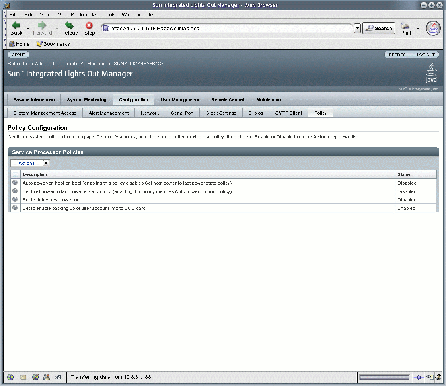Viewport: 446px width, 386px height.
Task: Select the backing up to SCC card radio button
Action: point(15,208)
